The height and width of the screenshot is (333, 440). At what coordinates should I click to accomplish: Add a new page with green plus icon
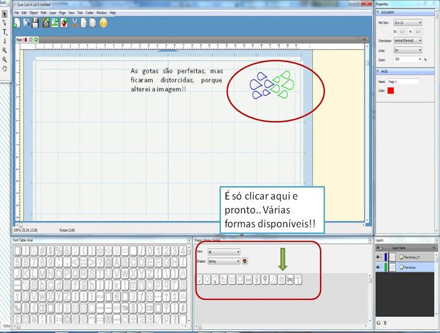[x=36, y=40]
